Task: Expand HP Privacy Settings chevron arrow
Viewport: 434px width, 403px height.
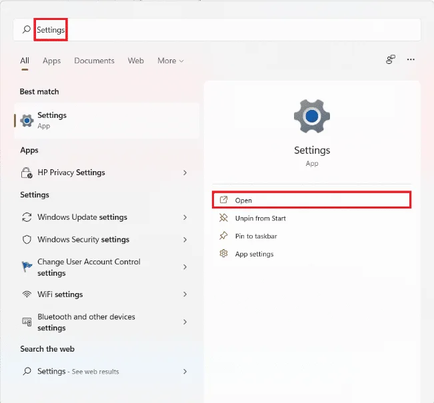Action: [185, 173]
